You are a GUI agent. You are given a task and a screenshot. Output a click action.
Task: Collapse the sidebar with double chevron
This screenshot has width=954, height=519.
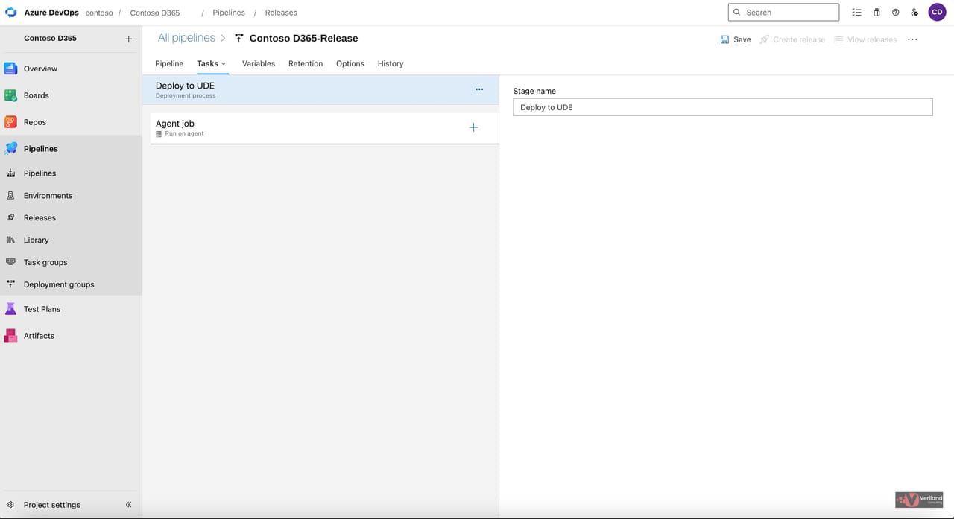pyautogui.click(x=128, y=505)
